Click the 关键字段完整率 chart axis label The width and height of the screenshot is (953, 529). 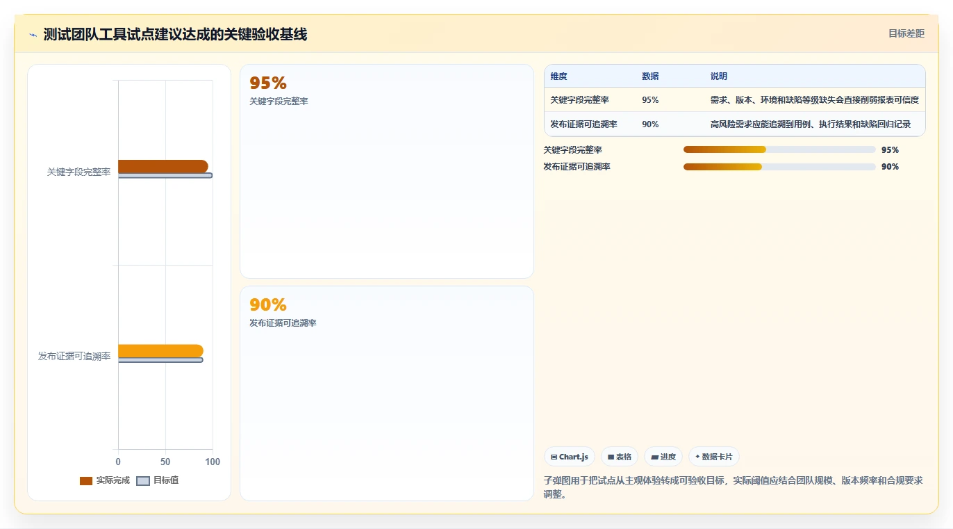pyautogui.click(x=78, y=172)
